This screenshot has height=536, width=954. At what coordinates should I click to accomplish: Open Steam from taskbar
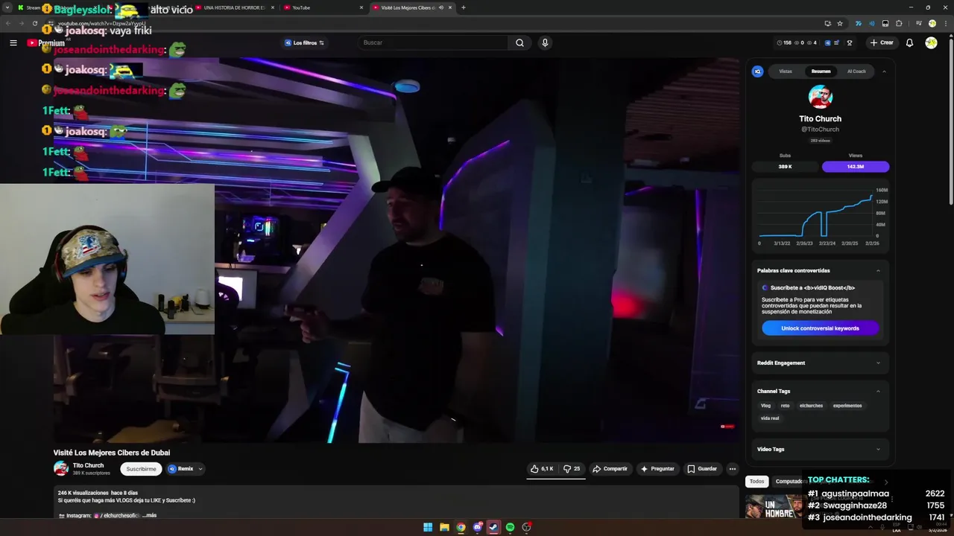(x=493, y=527)
